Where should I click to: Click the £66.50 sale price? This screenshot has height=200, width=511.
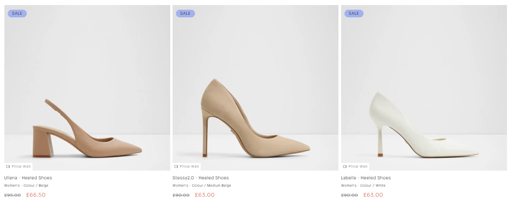[x=36, y=195]
